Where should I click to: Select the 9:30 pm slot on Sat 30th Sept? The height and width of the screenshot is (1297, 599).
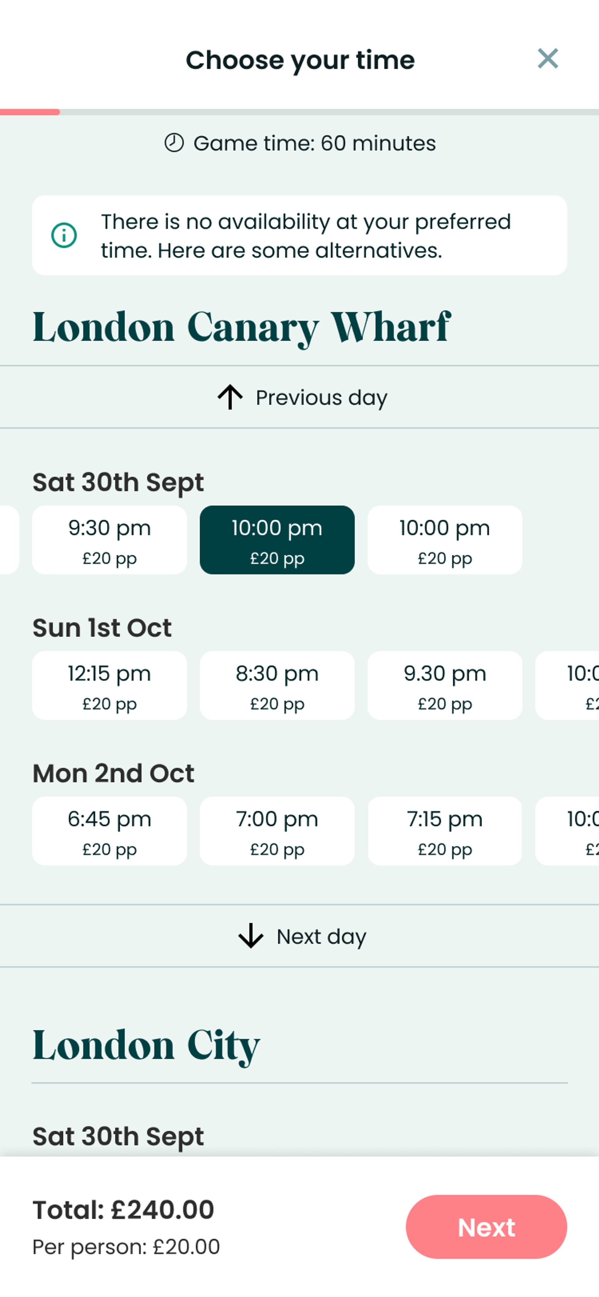[109, 540]
